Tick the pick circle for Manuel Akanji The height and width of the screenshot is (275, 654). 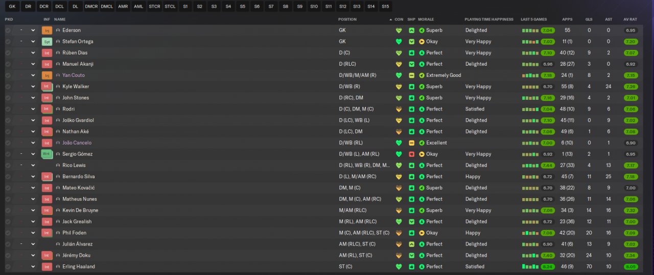[8, 64]
